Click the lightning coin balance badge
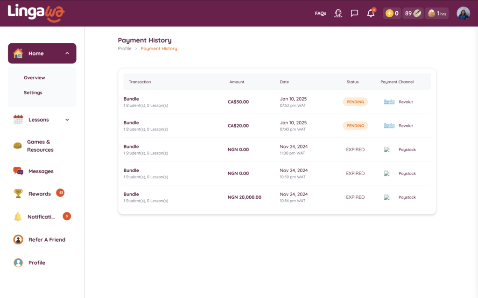 pyautogui.click(x=392, y=14)
